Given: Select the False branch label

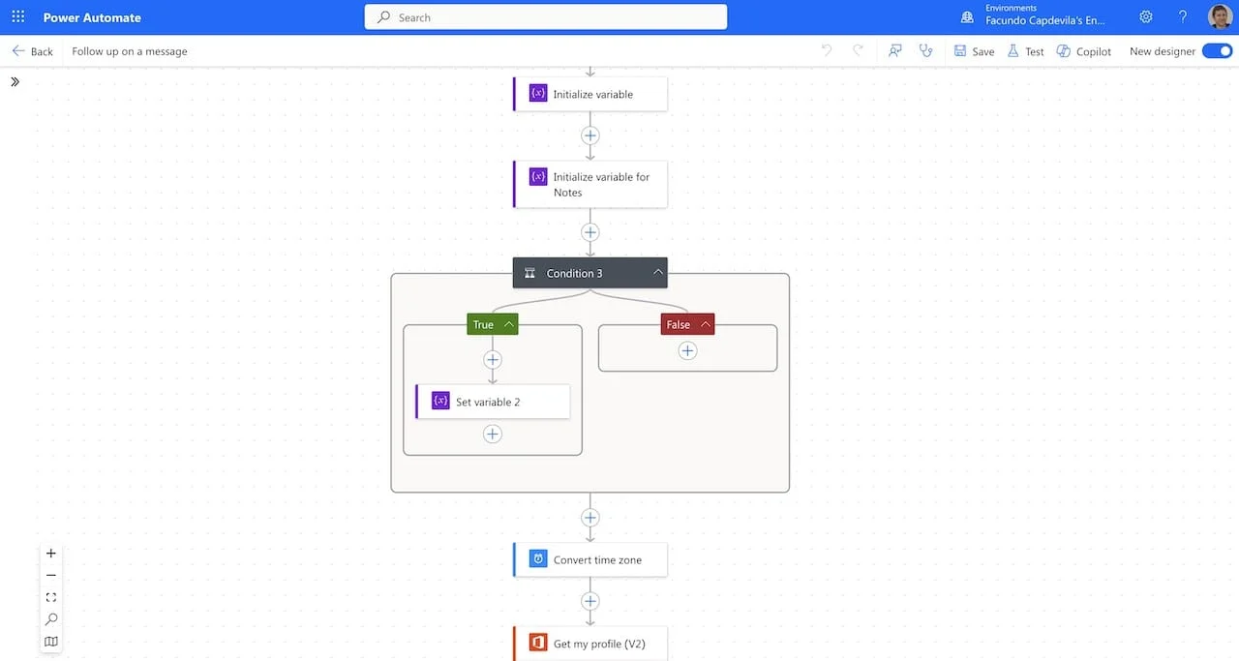Looking at the screenshot, I should coord(679,324).
